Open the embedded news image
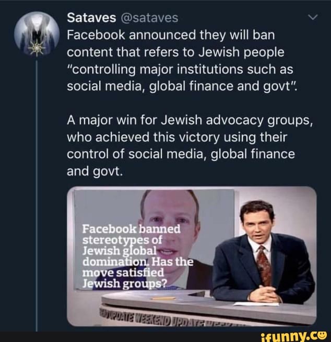The height and width of the screenshot is (342, 331). 192,256
